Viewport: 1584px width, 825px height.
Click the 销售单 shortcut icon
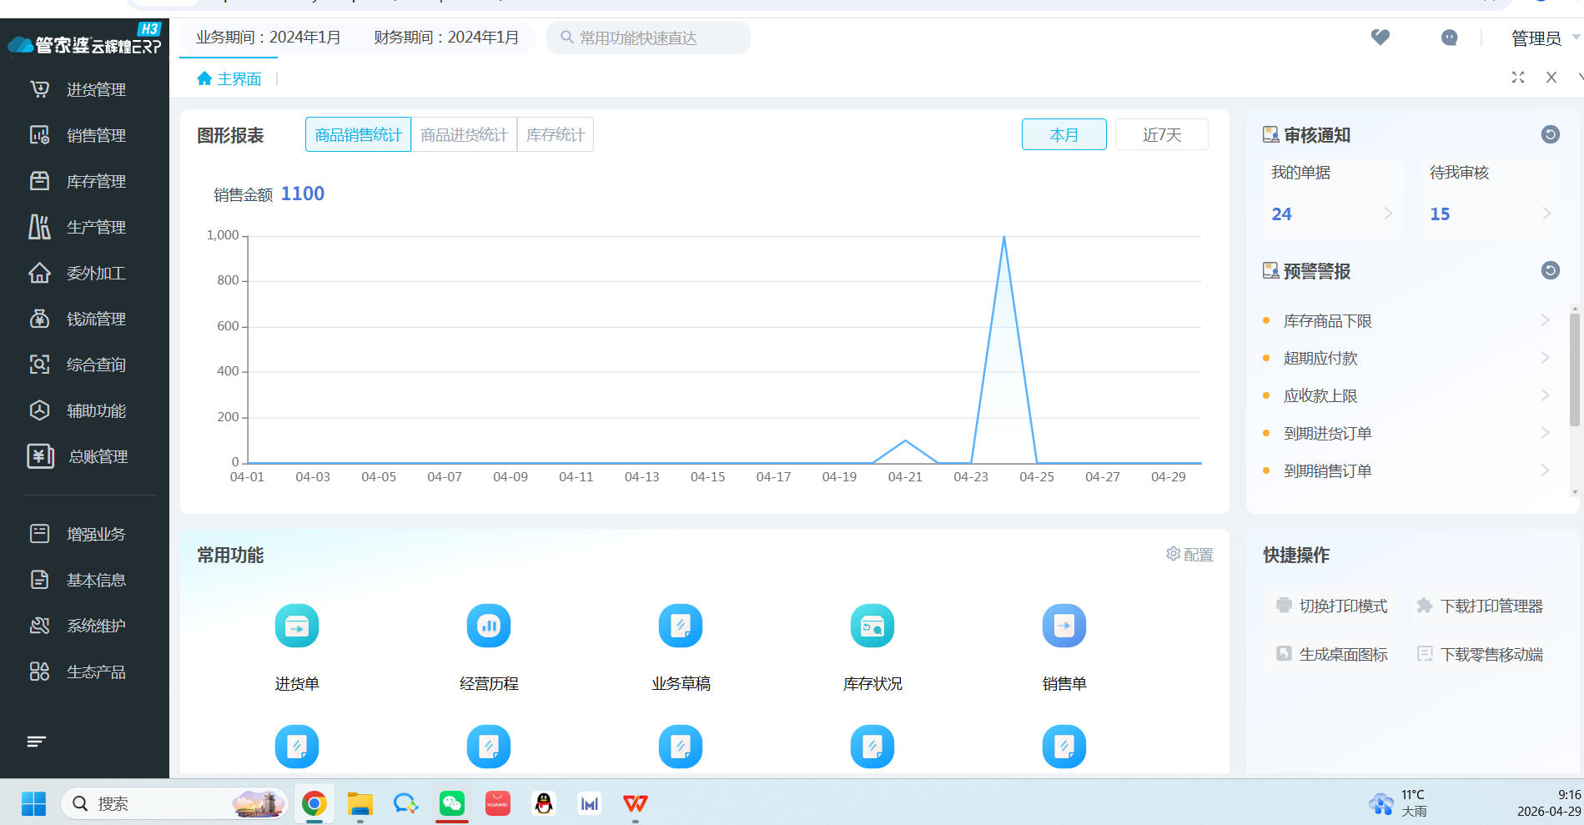pyautogui.click(x=1064, y=626)
